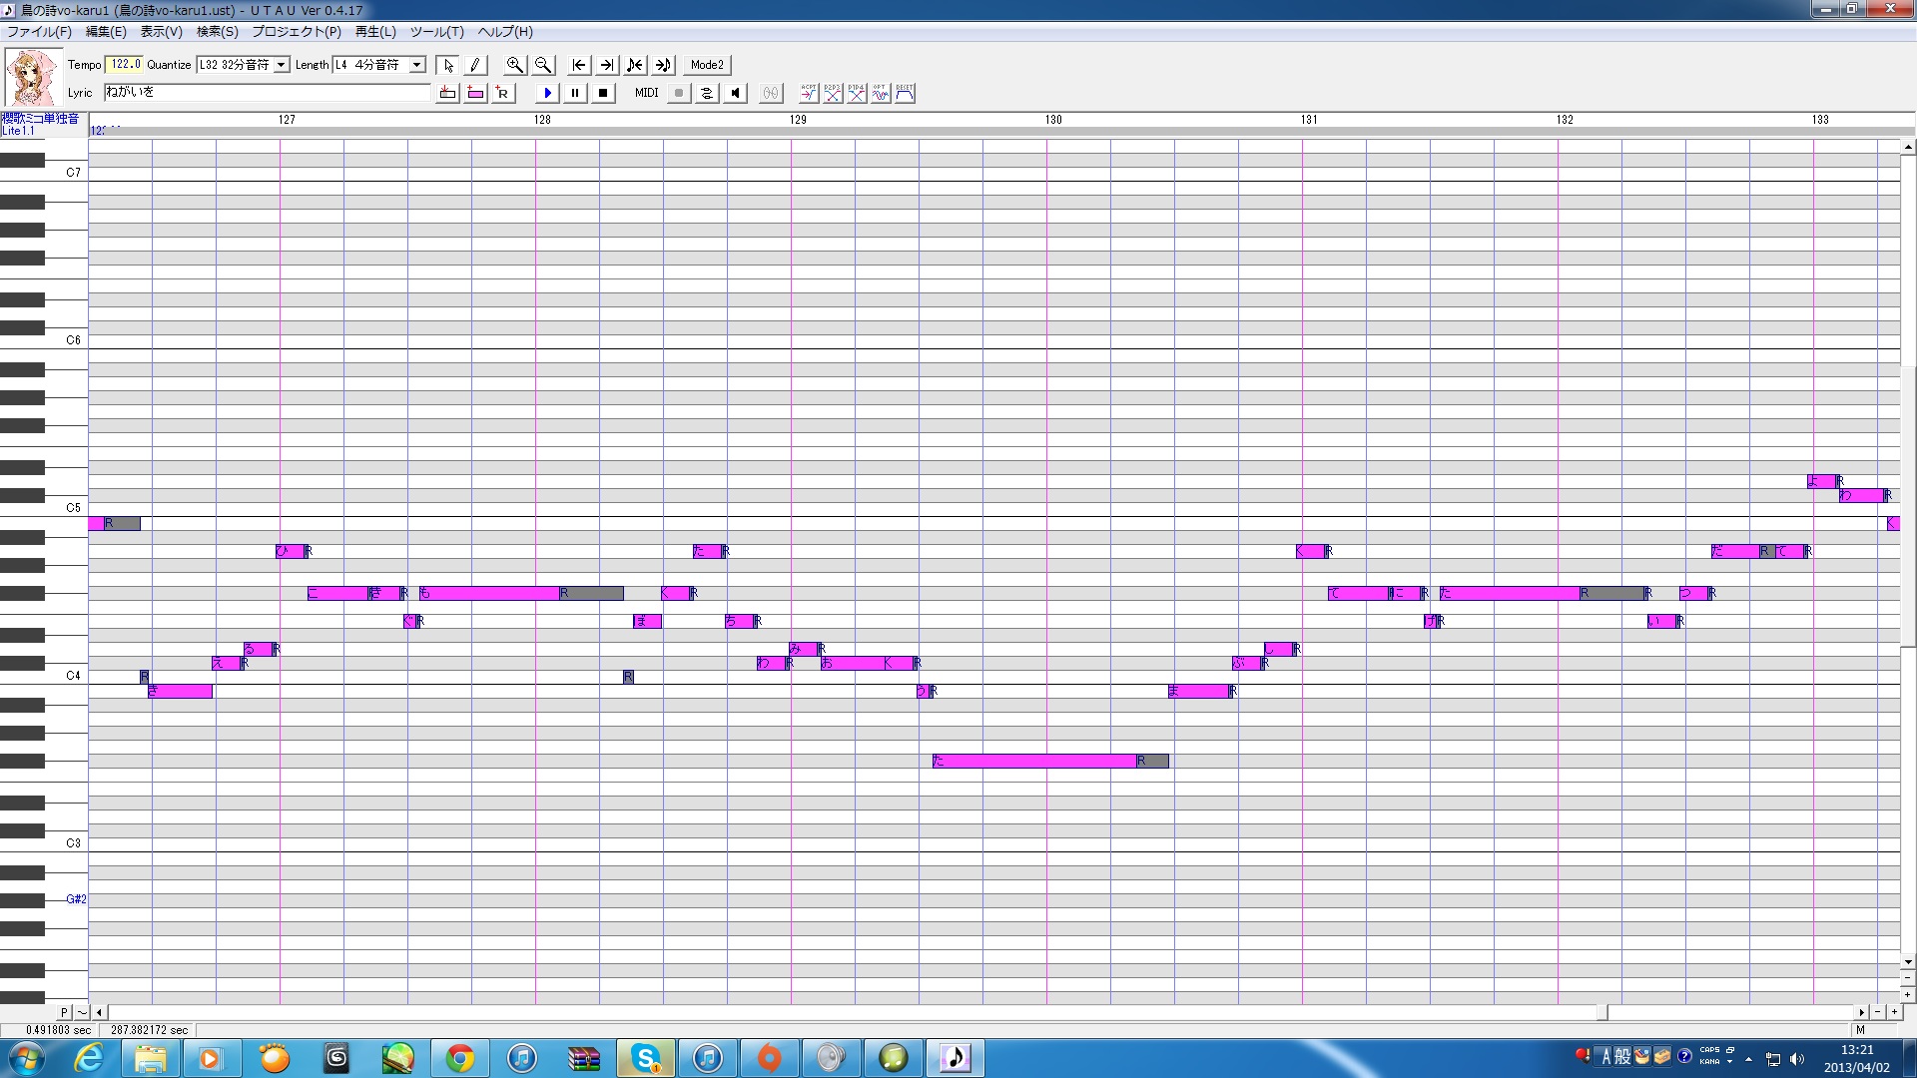The width and height of the screenshot is (1917, 1078).
Task: Toggle Mode2 editing
Action: 707,65
